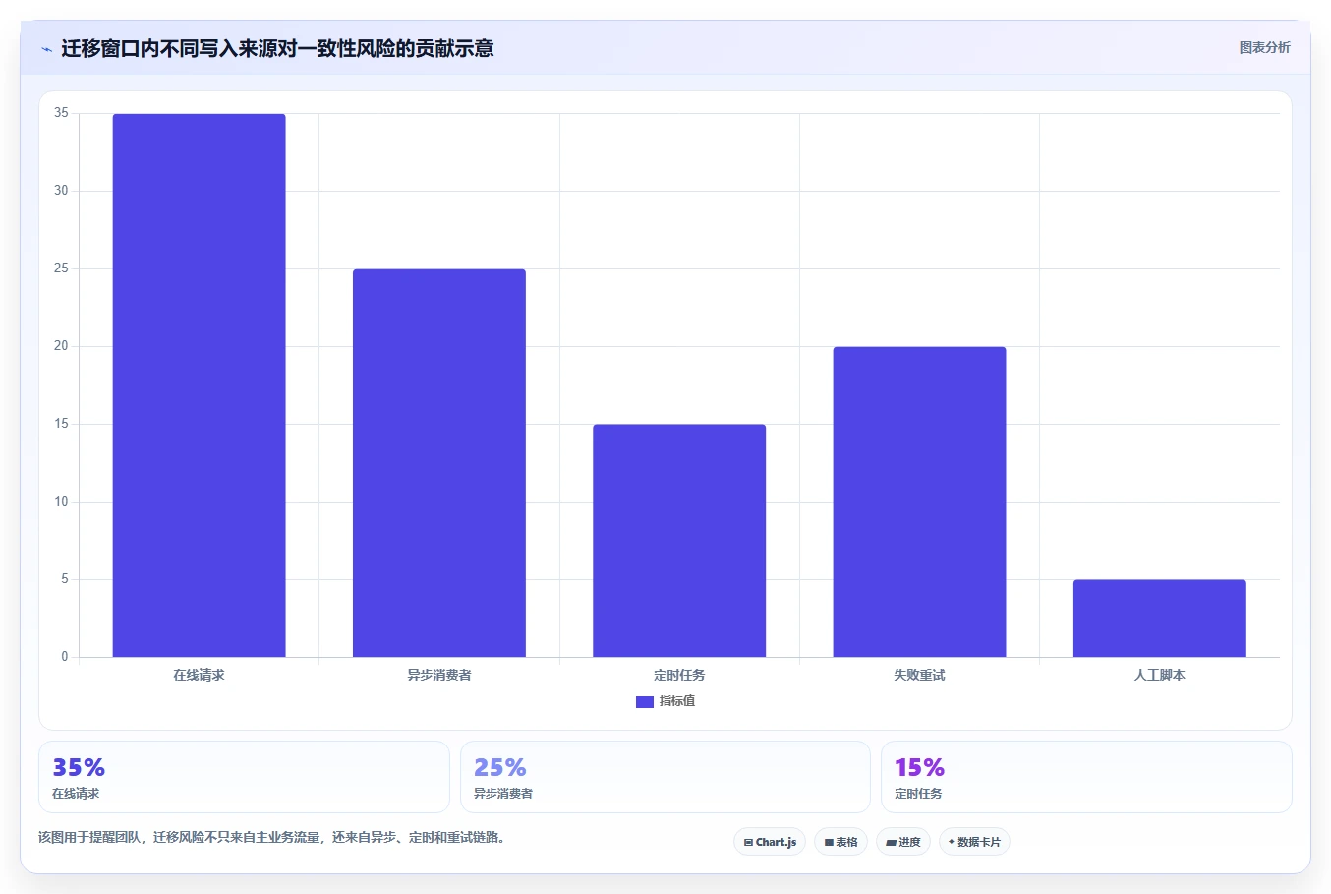Image resolution: width=1331 pixels, height=894 pixels.
Task: Select the 进度 tag pill
Action: coord(903,842)
